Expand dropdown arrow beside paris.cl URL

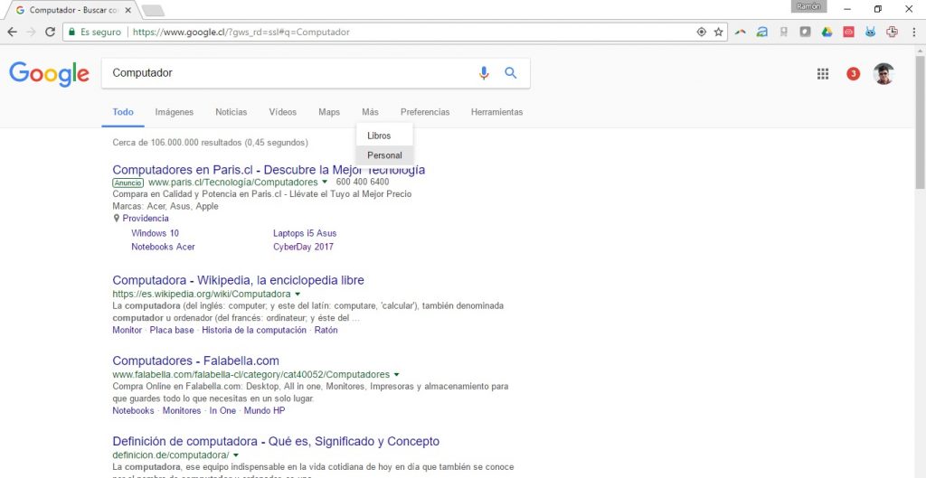[325, 183]
